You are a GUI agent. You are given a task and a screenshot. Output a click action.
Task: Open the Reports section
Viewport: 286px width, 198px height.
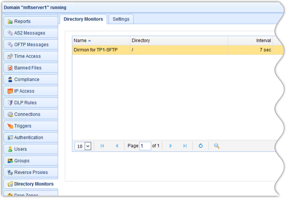pos(22,21)
